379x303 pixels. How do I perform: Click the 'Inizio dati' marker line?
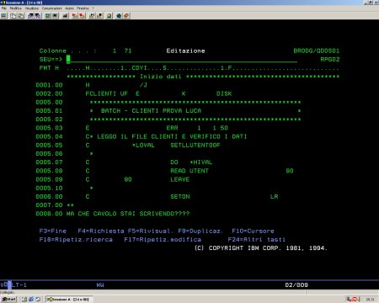pos(203,77)
